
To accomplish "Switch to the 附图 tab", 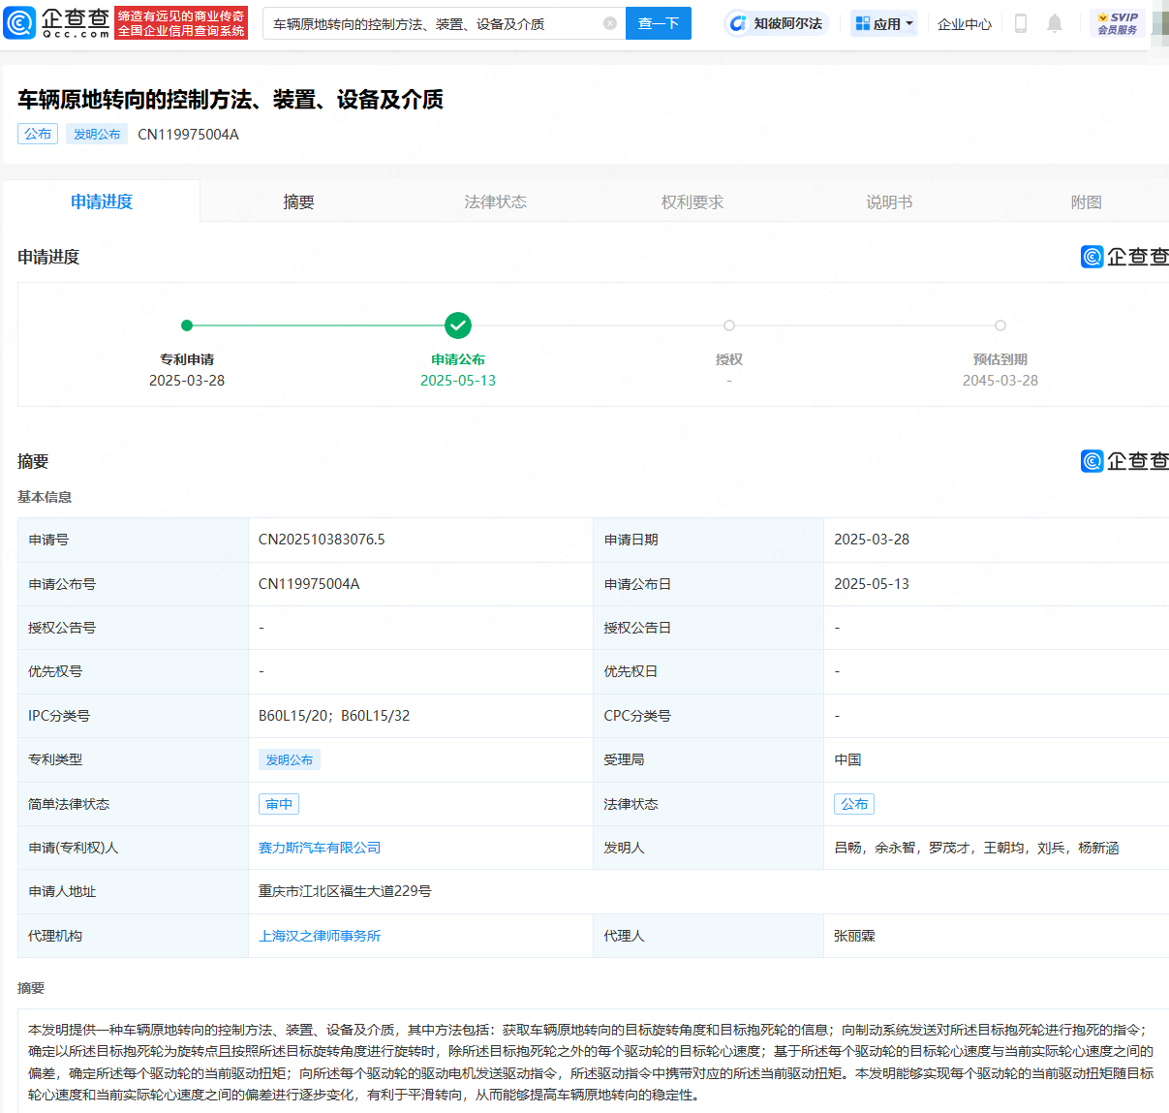I will 1086,201.
